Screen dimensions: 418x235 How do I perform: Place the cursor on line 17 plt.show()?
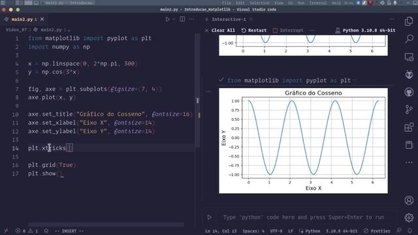tap(46, 174)
